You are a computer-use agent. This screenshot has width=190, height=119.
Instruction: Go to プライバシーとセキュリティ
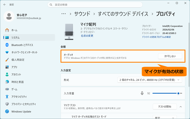click(x=29, y=104)
